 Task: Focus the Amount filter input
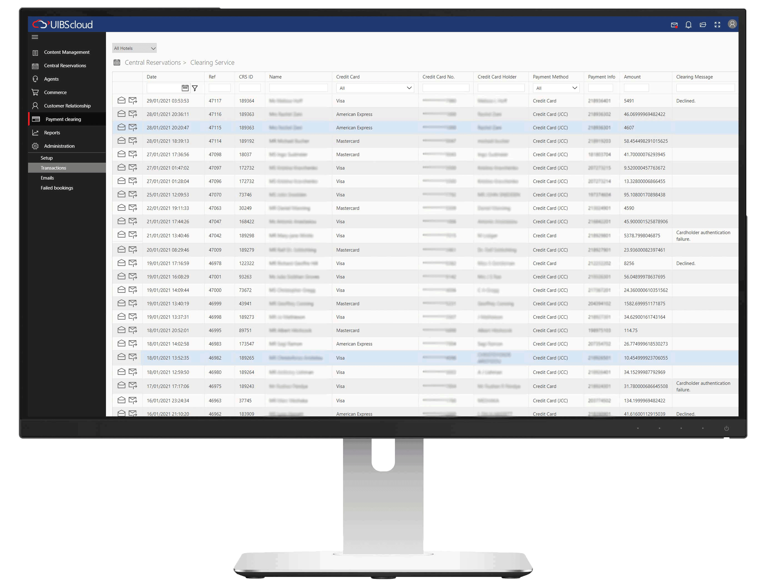click(636, 88)
